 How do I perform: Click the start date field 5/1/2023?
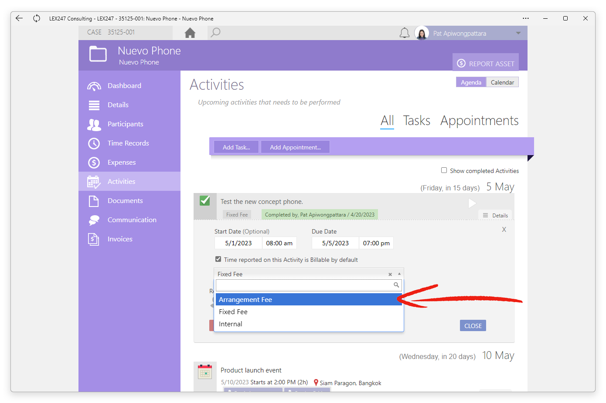click(238, 243)
